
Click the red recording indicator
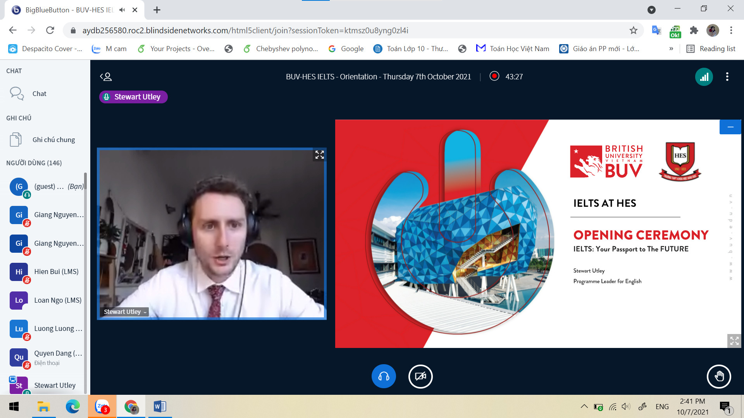(494, 76)
